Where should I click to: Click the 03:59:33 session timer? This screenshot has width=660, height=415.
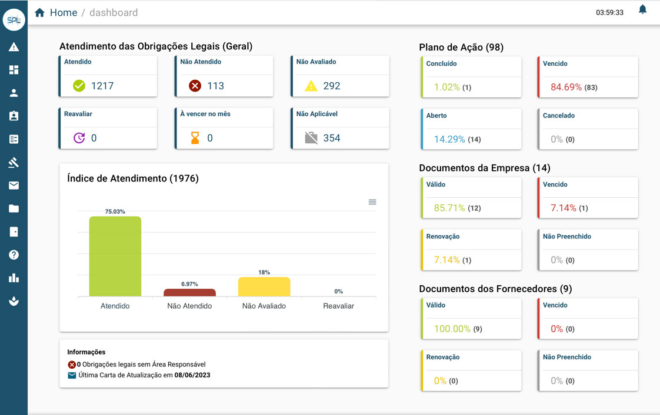[x=609, y=12]
